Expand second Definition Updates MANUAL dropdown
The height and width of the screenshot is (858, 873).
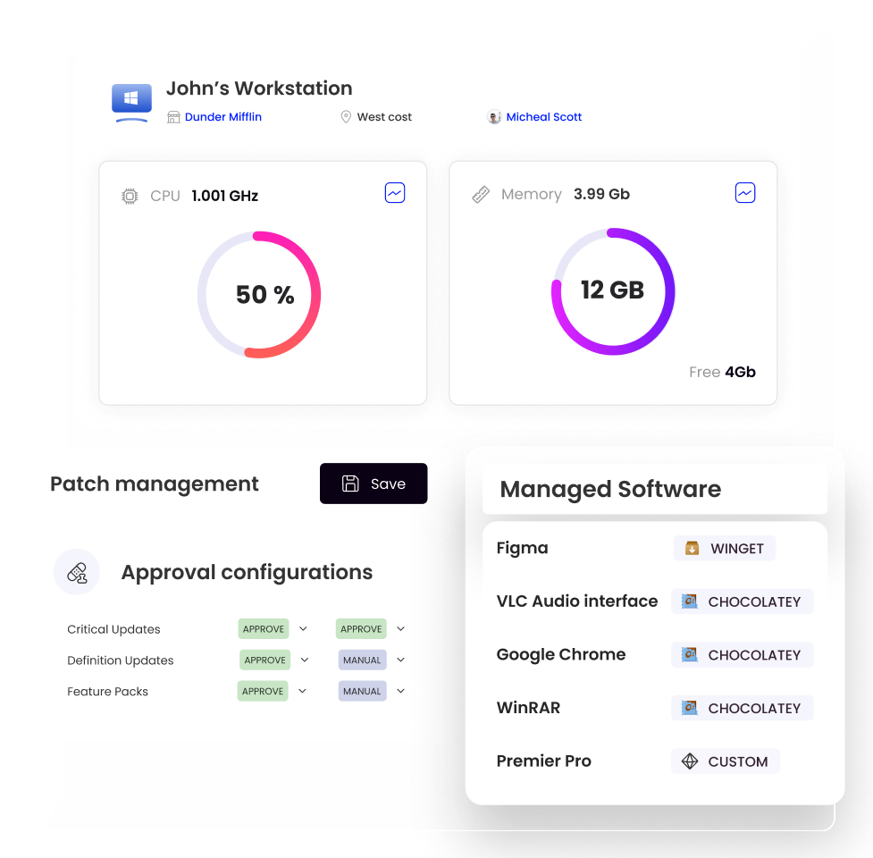click(x=400, y=660)
